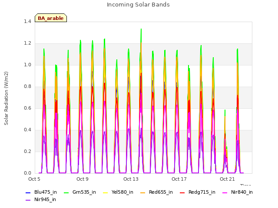
Task: Click the 0.0 y-axis tick label
Action: 27,173
